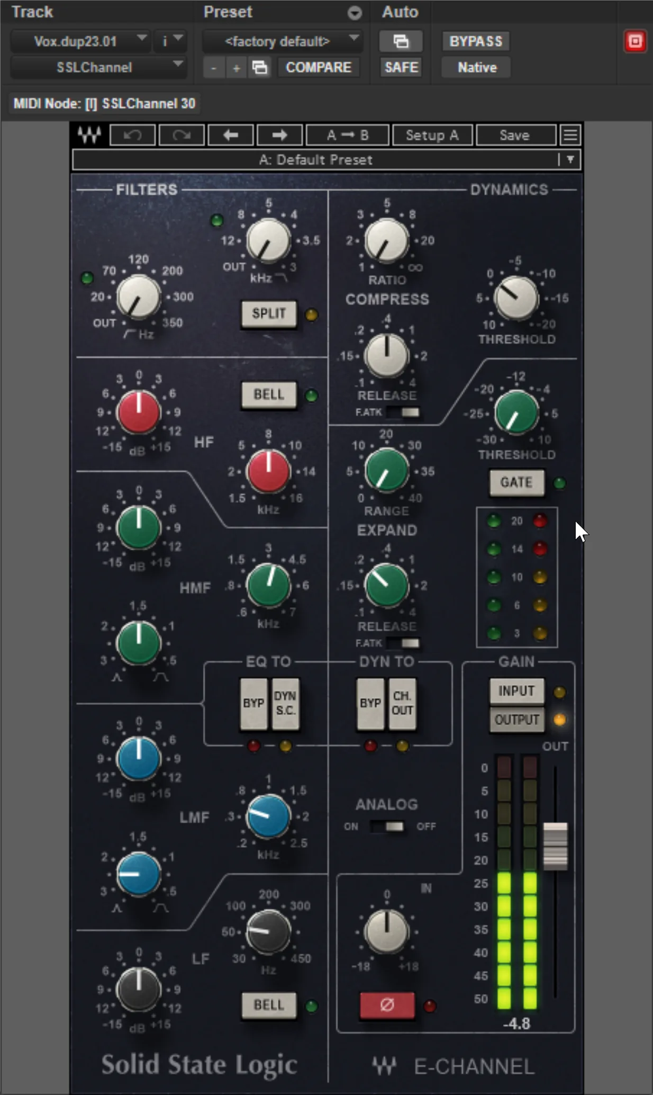Click the minus preset button
This screenshot has width=653, height=1095.
pos(214,68)
